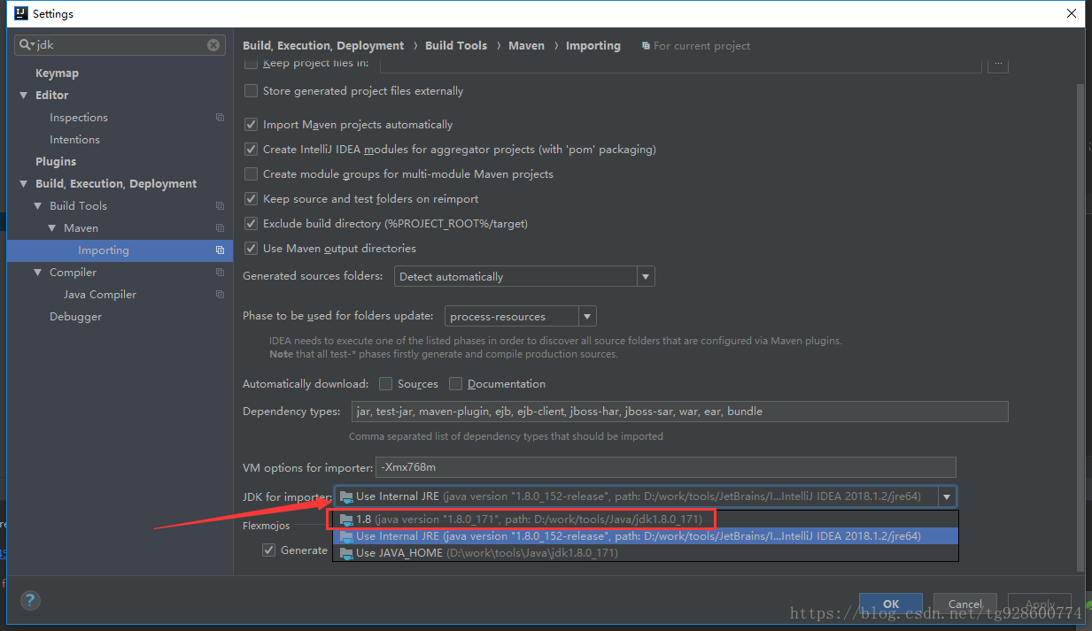Enable automatic download of Sources
The width and height of the screenshot is (1092, 631).
click(x=385, y=384)
